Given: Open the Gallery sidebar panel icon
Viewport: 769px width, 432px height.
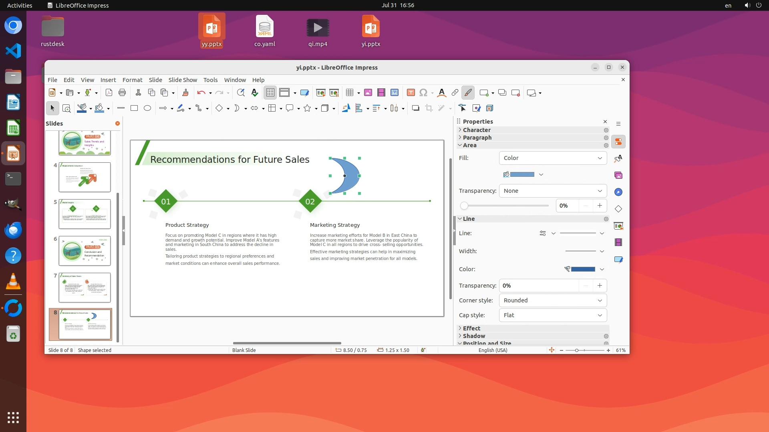Looking at the screenshot, I should (618, 175).
